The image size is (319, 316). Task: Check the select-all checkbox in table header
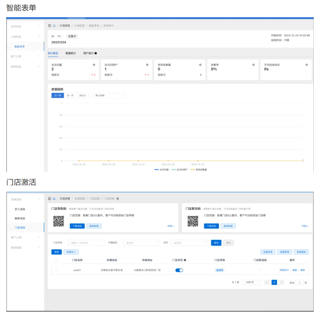[x=56, y=260]
